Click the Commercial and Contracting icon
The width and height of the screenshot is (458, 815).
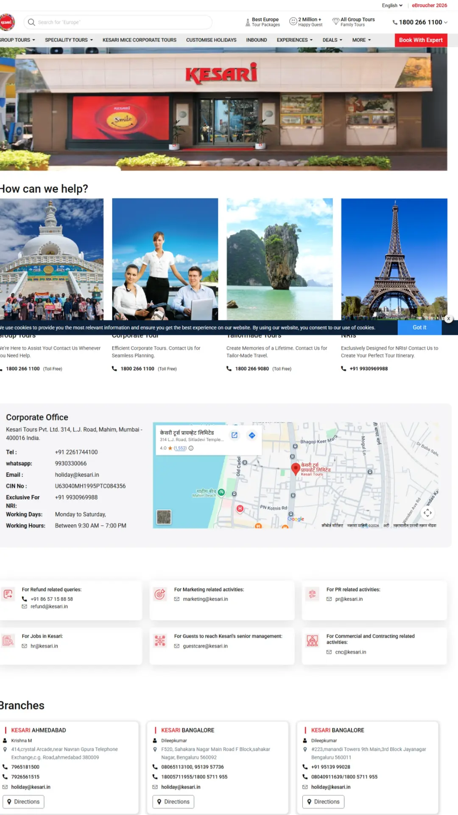(x=312, y=641)
